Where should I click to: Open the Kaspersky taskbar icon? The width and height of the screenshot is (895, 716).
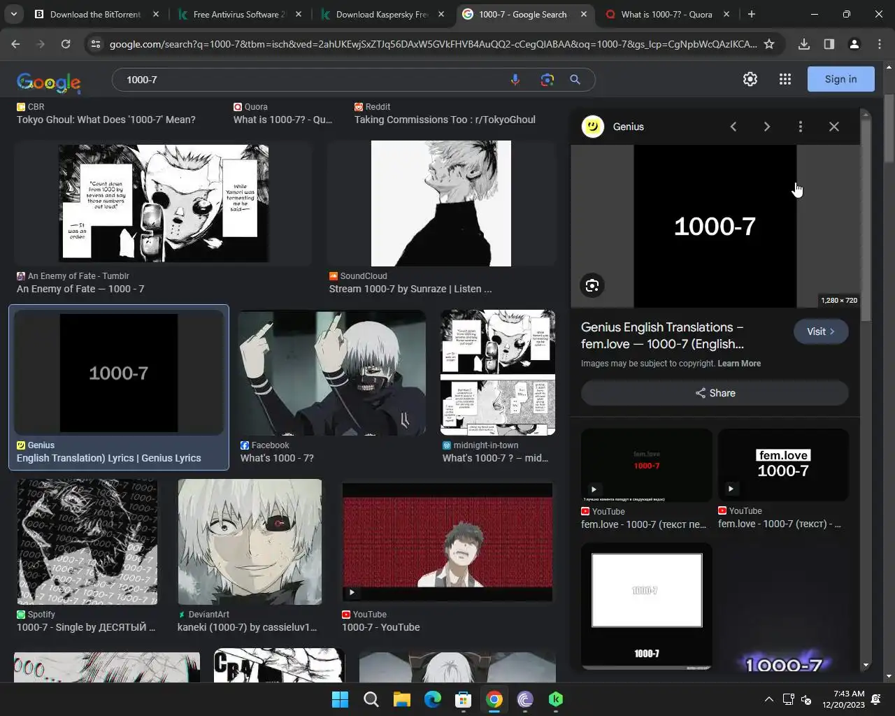coord(556,699)
